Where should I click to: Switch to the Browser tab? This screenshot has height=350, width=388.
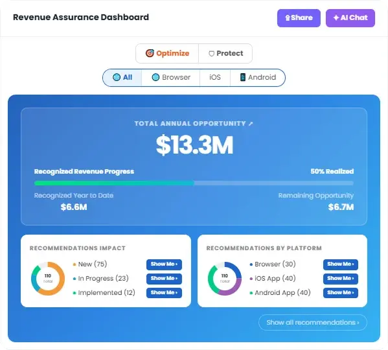(171, 78)
